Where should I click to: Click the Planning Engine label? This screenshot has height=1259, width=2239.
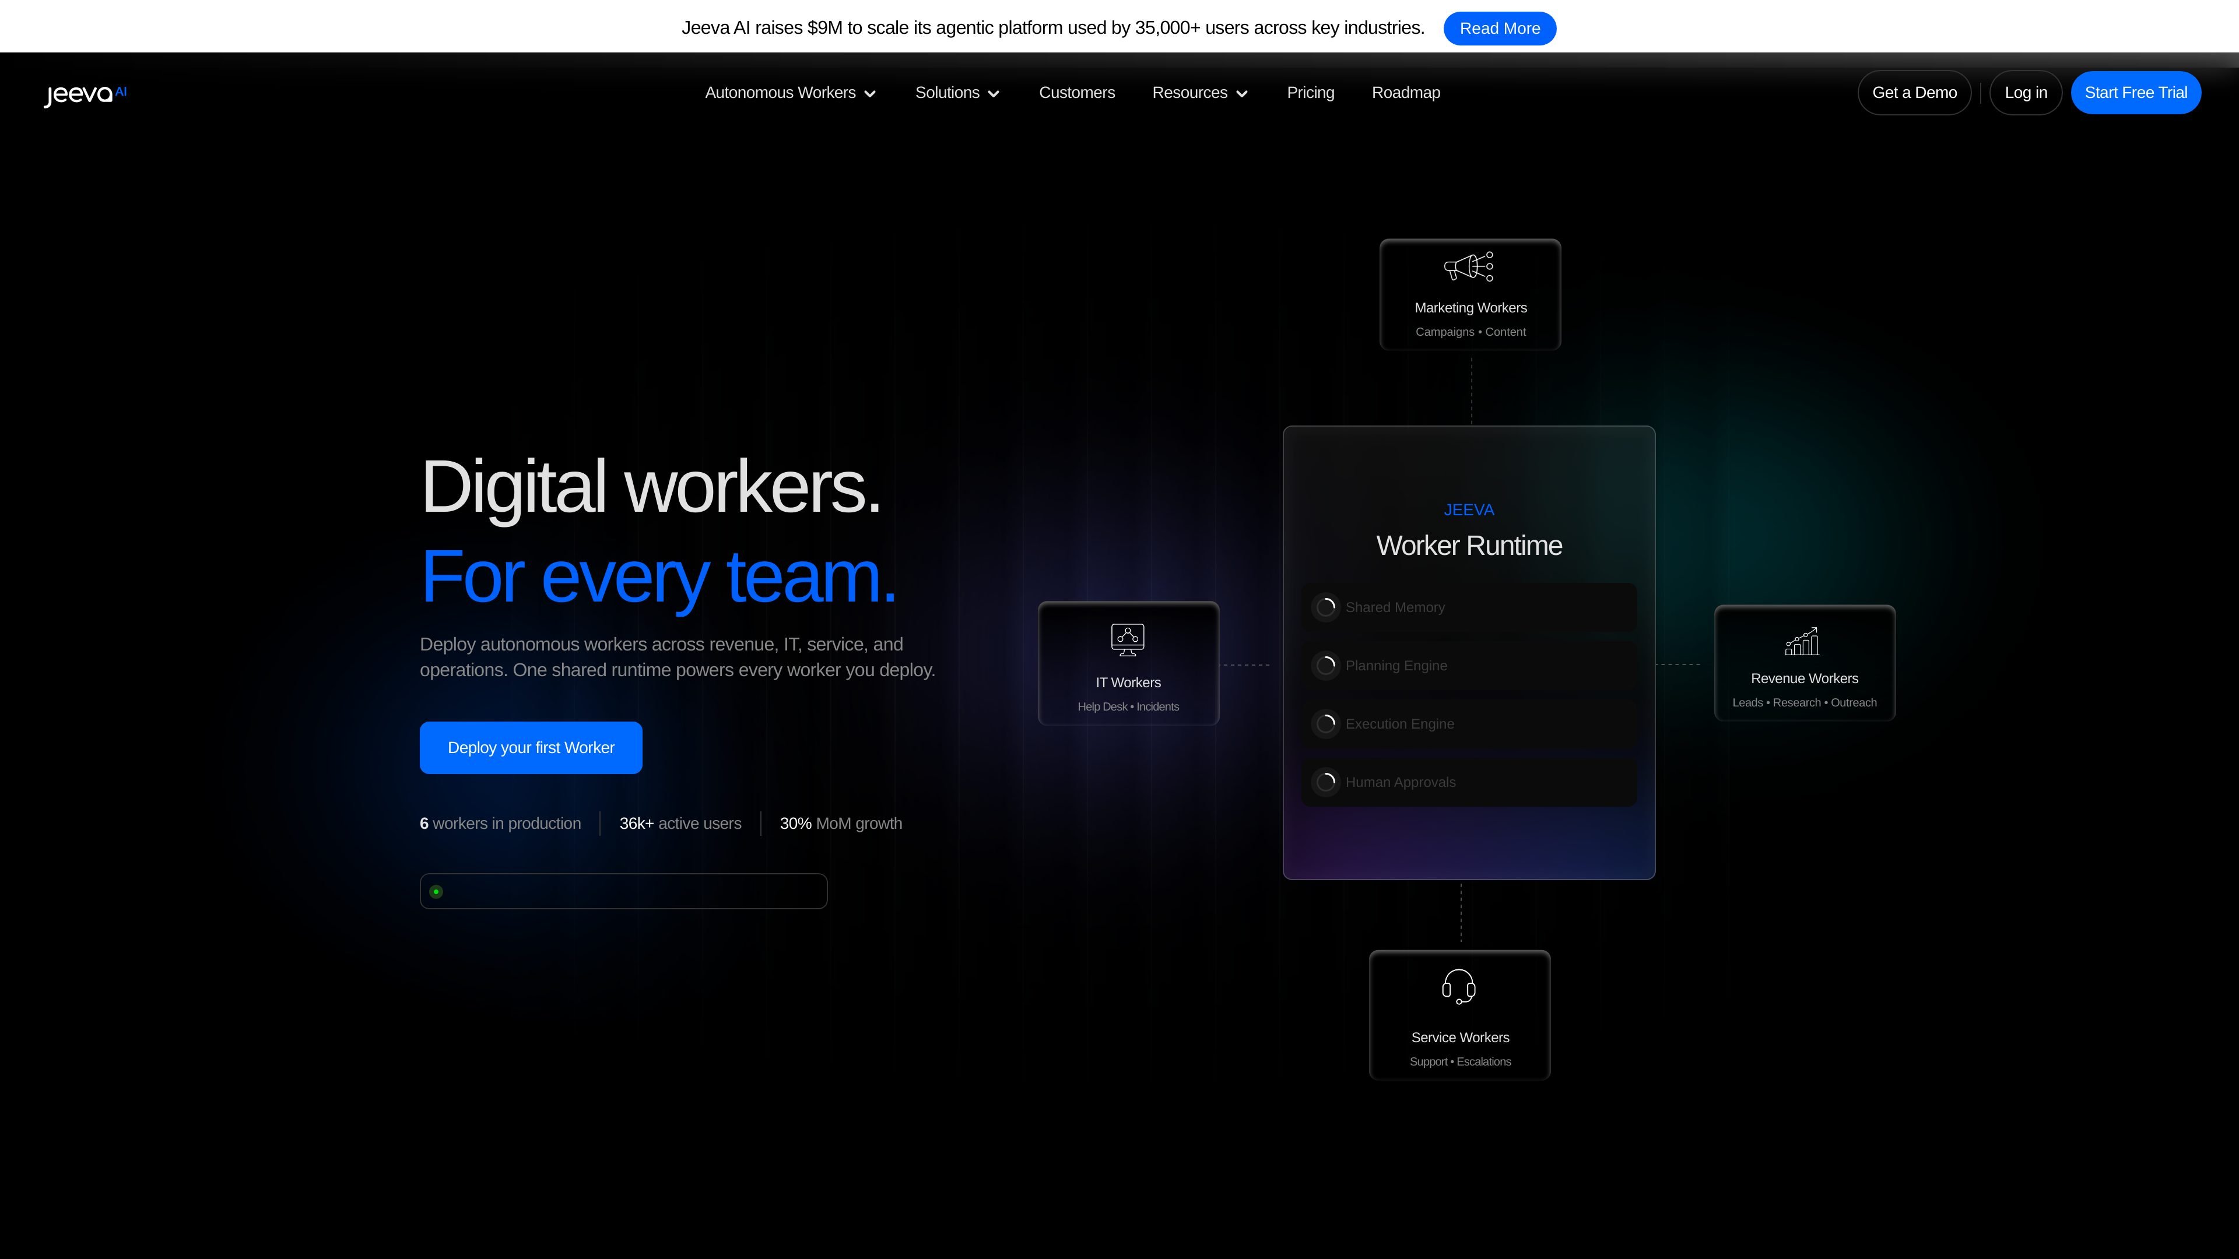[1396, 666]
